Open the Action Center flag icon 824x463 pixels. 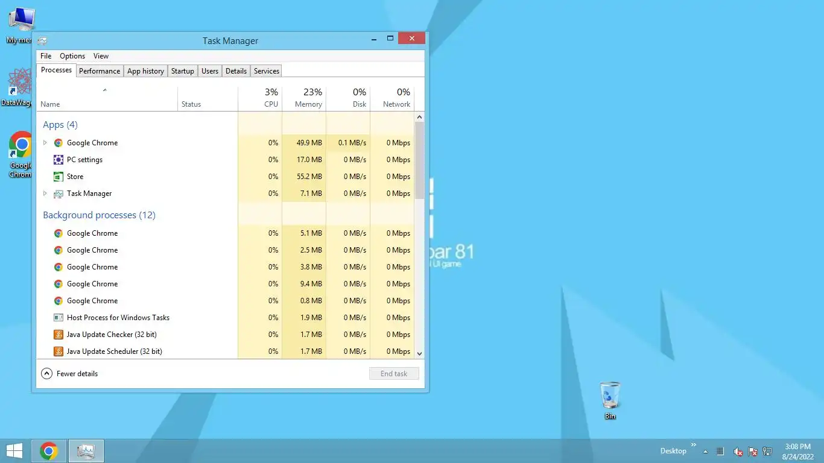[x=752, y=451]
